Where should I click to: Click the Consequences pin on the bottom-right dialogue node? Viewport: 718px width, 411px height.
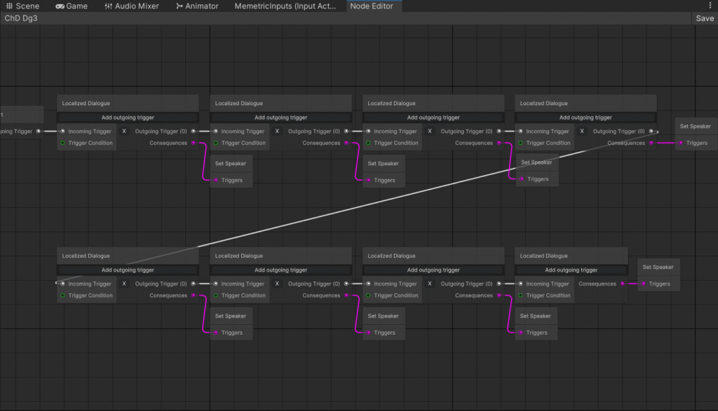pyautogui.click(x=621, y=284)
